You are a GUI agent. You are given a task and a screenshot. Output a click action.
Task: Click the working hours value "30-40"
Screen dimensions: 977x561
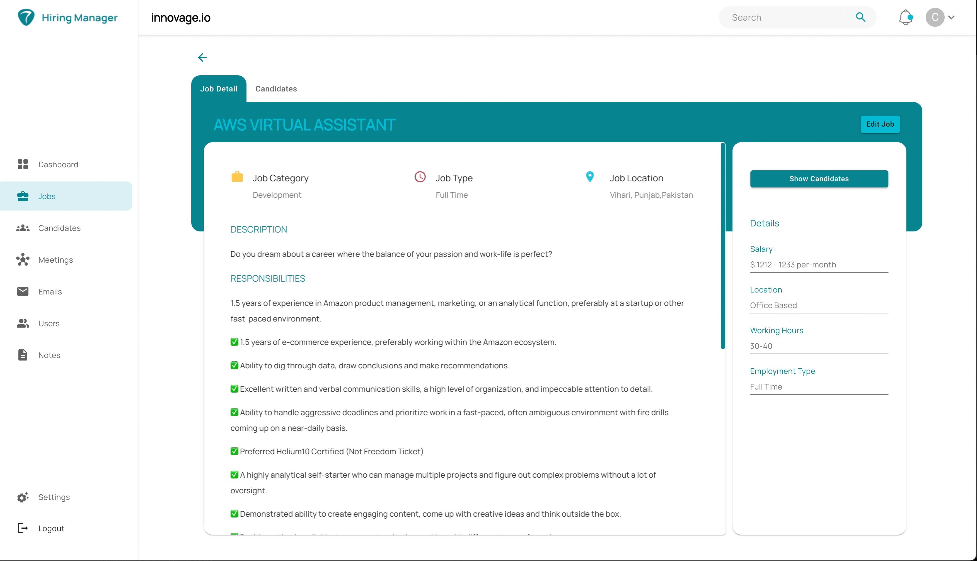click(761, 346)
